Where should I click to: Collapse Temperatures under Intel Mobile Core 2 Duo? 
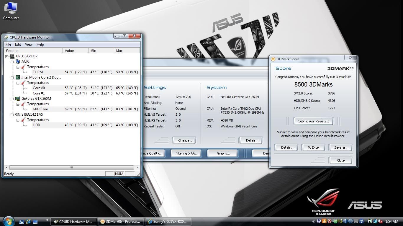pos(18,83)
